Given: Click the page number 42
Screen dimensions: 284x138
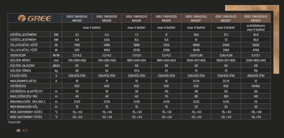Looking at the screenshot, I should (x=25, y=130).
